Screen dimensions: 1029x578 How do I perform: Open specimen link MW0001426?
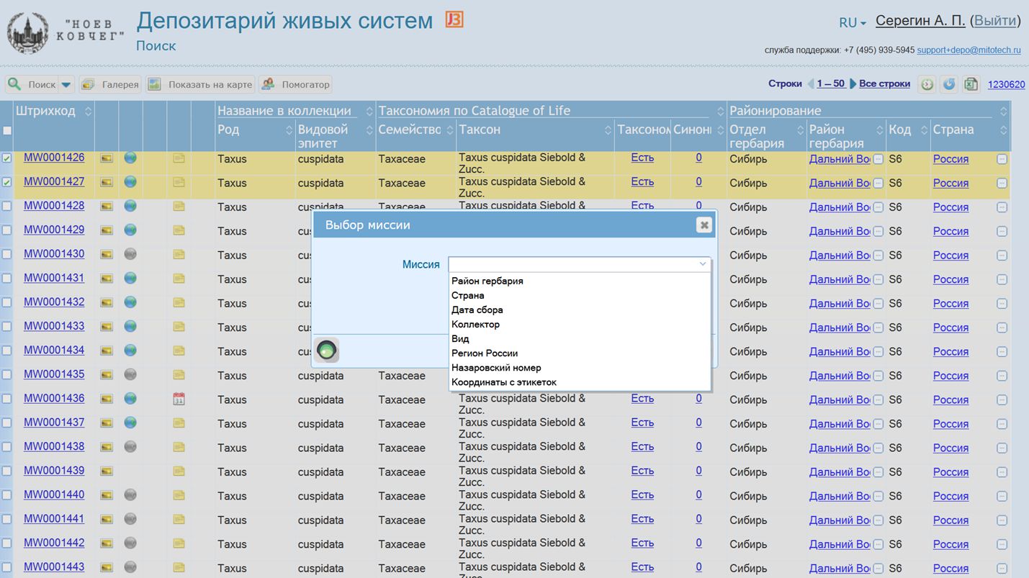click(x=54, y=158)
